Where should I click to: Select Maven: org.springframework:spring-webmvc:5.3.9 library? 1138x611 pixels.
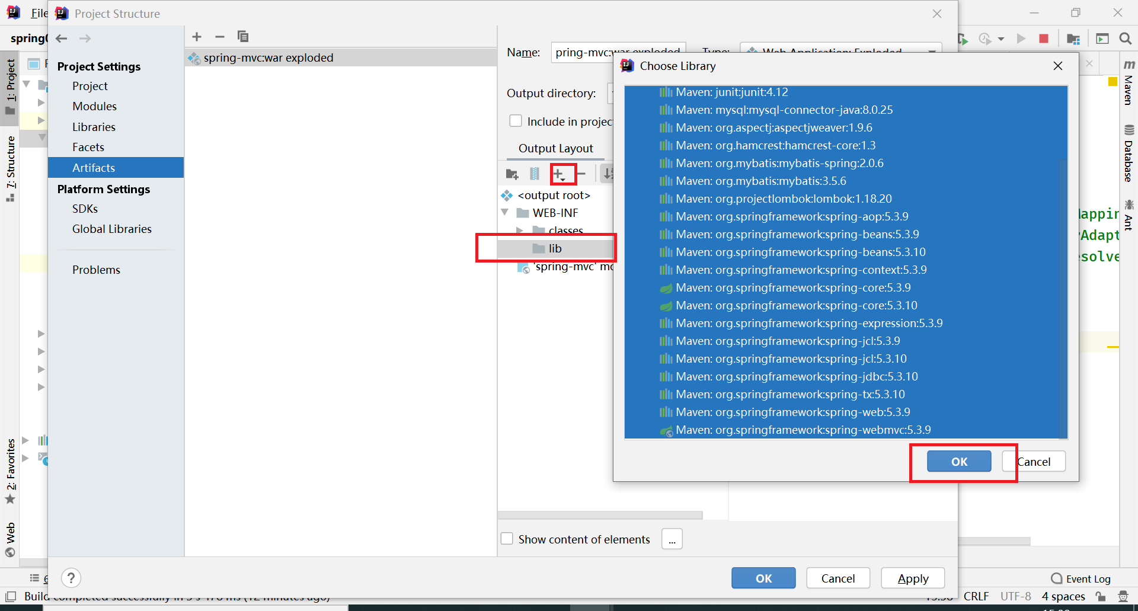(x=846, y=430)
